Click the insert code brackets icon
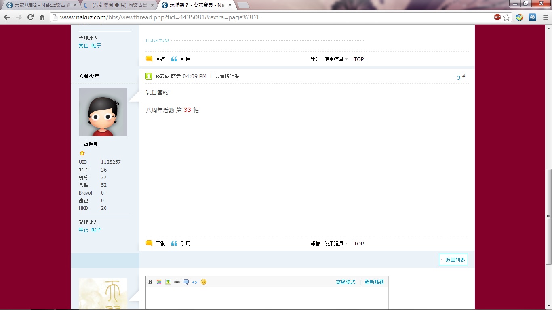 195,282
